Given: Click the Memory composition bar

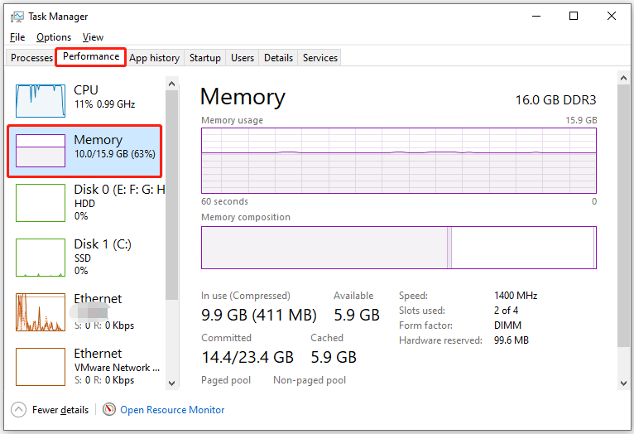Looking at the screenshot, I should 399,248.
